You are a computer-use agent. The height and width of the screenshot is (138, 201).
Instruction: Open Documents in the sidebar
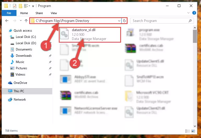24,49
